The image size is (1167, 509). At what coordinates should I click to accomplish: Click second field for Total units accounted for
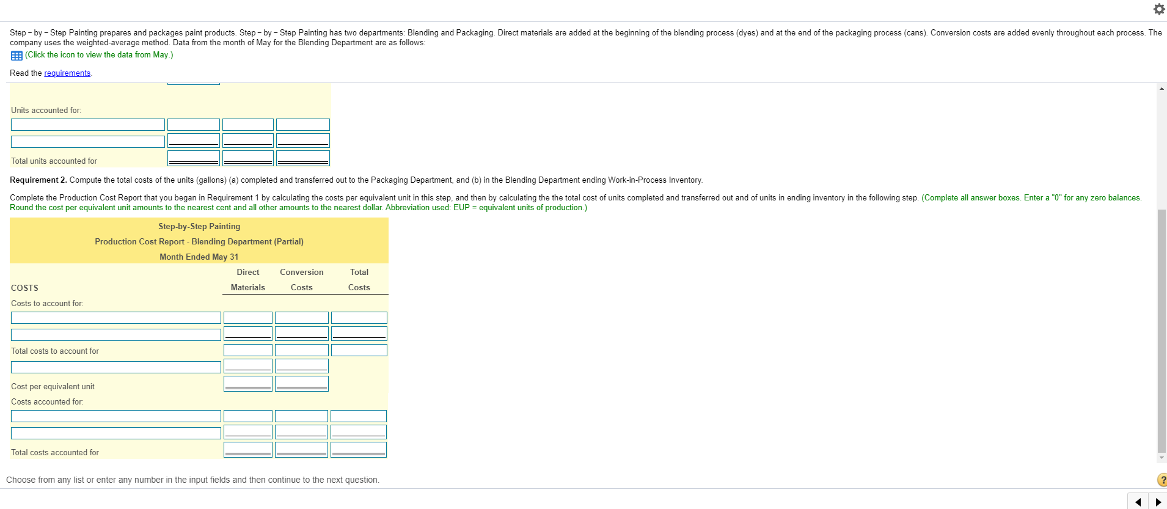point(248,158)
